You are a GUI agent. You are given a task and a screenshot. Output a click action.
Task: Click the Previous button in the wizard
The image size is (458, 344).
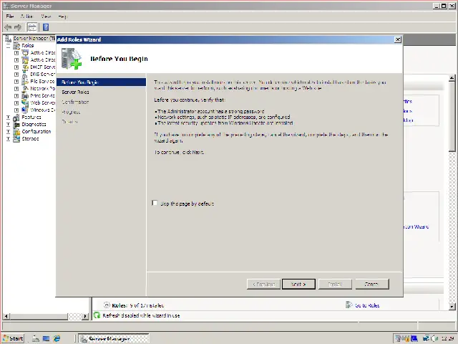point(263,284)
